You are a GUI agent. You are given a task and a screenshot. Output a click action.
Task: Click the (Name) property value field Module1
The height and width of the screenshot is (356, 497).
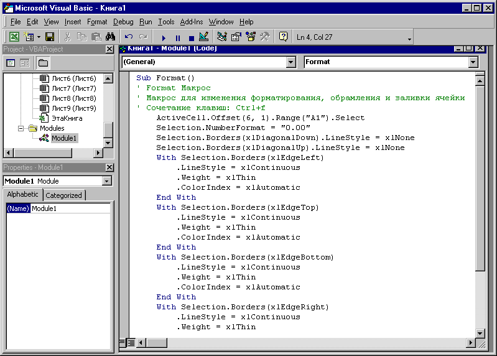(x=70, y=208)
